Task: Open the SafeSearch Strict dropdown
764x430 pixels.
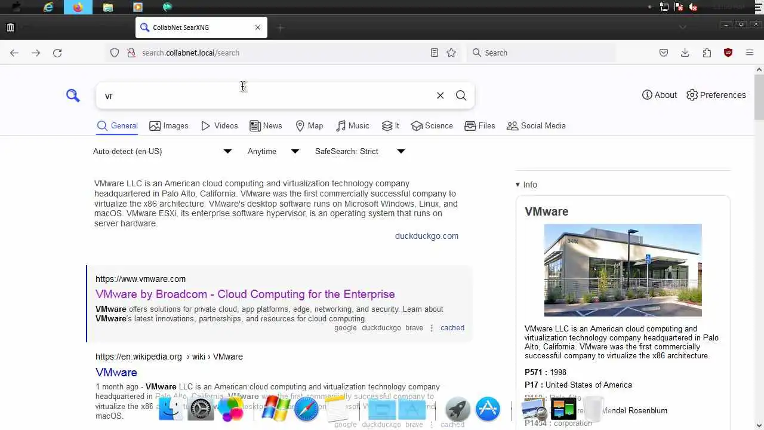Action: pos(360,152)
